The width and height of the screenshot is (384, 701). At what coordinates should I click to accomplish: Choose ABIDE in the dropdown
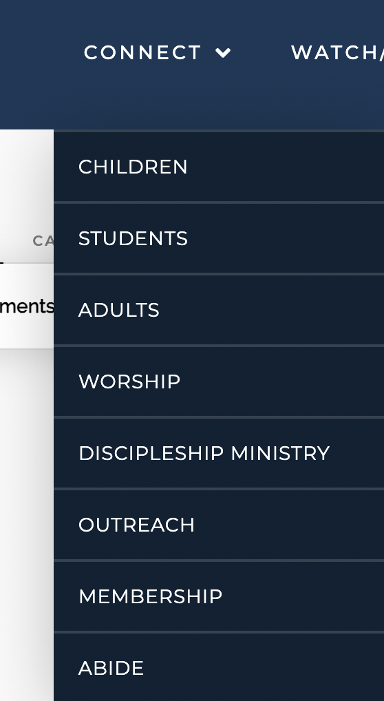pyautogui.click(x=219, y=667)
